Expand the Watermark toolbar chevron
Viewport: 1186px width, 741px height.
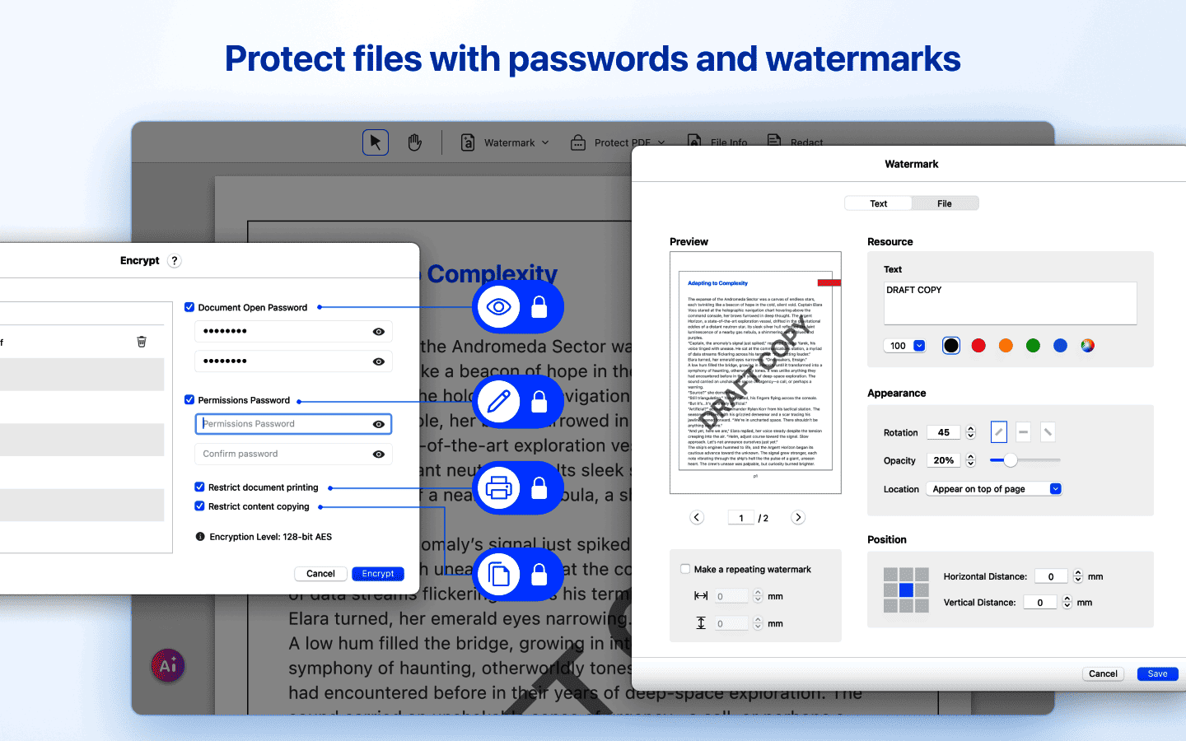pos(546,142)
